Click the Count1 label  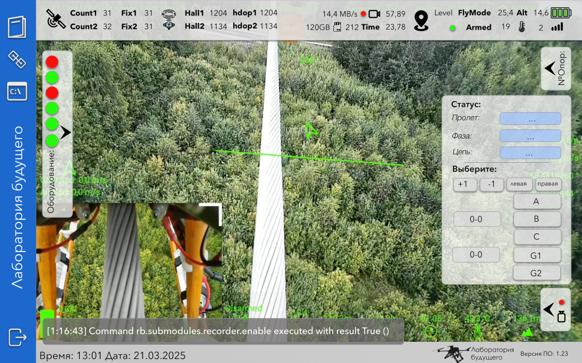[83, 13]
